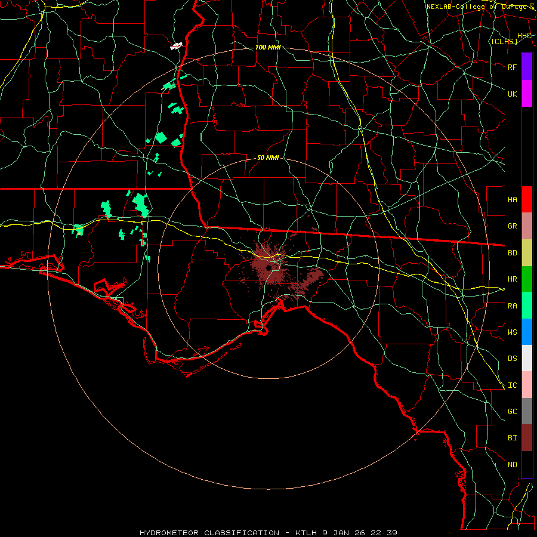Click the KTLH station identifier
The image size is (537, 537).
307,533
